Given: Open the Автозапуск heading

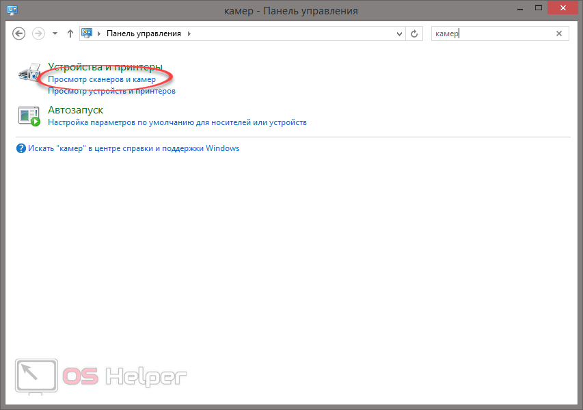Looking at the screenshot, I should point(75,110).
